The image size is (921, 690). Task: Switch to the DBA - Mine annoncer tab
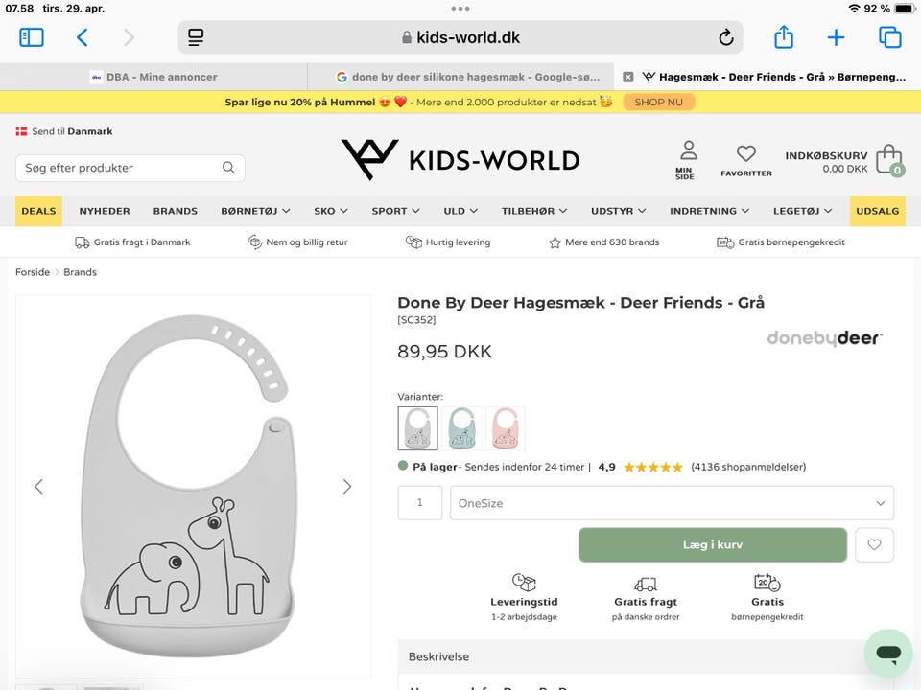pos(153,77)
